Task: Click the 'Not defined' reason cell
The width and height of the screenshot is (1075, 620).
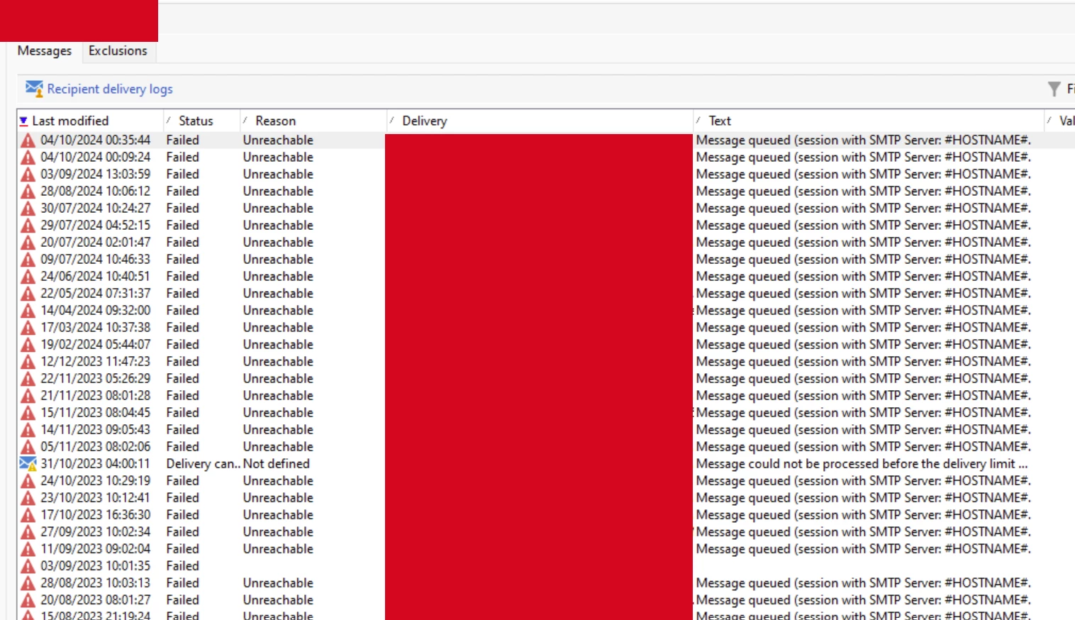Action: tap(277, 464)
